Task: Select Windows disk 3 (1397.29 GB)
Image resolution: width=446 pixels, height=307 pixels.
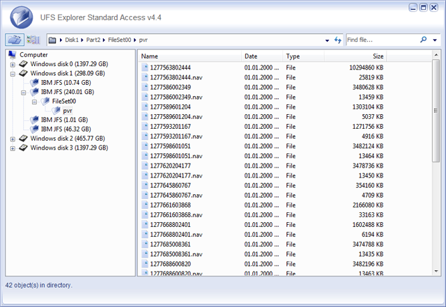Action: tap(69, 148)
